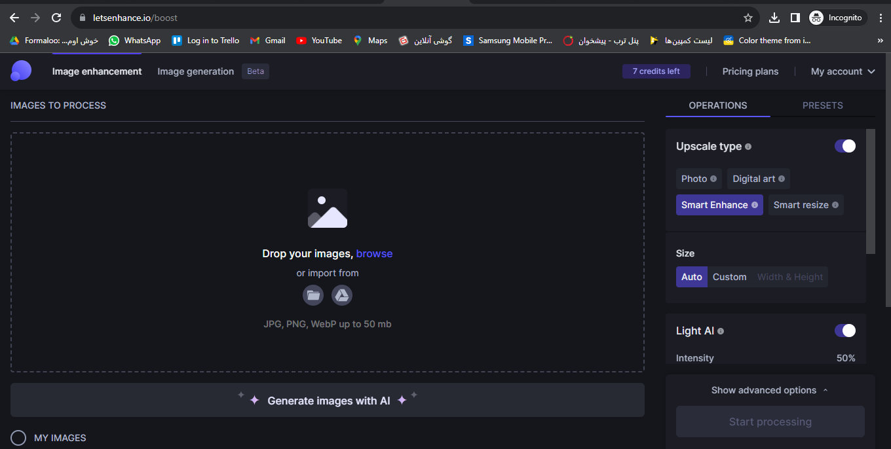Import images from the local folder icon
The height and width of the screenshot is (449, 891).
pyautogui.click(x=313, y=295)
